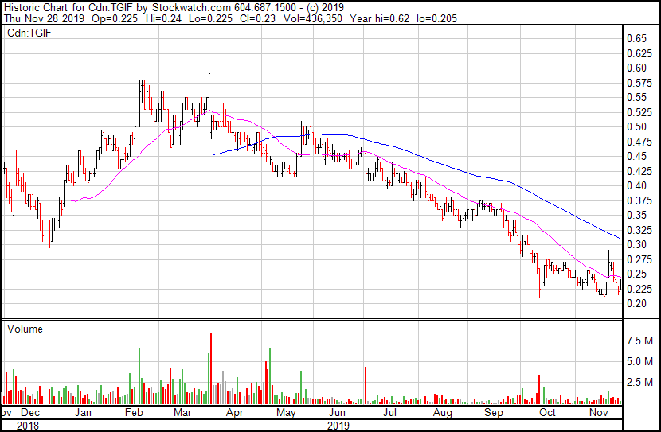Click the Stockwatch.com text in the title
This screenshot has width=661, height=432.
191,8
